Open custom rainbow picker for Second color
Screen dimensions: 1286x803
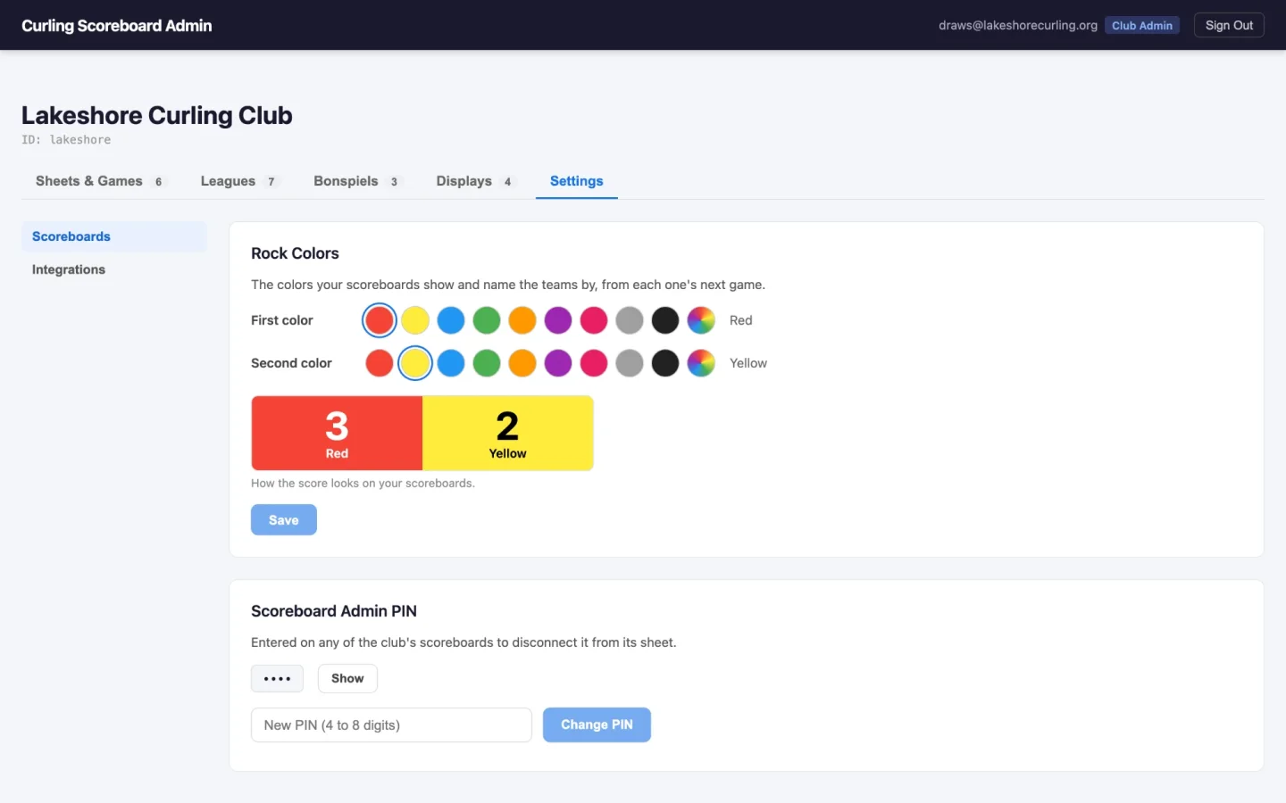click(x=701, y=363)
